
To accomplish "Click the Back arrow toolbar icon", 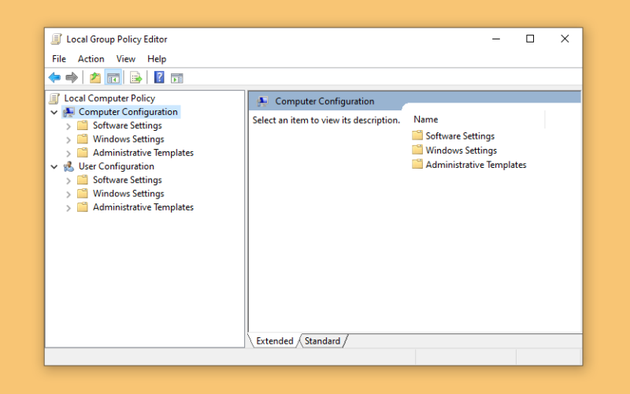I will point(54,77).
